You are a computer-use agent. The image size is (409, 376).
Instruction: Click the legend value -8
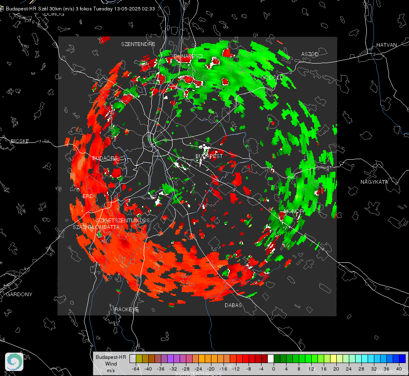tap(249, 369)
